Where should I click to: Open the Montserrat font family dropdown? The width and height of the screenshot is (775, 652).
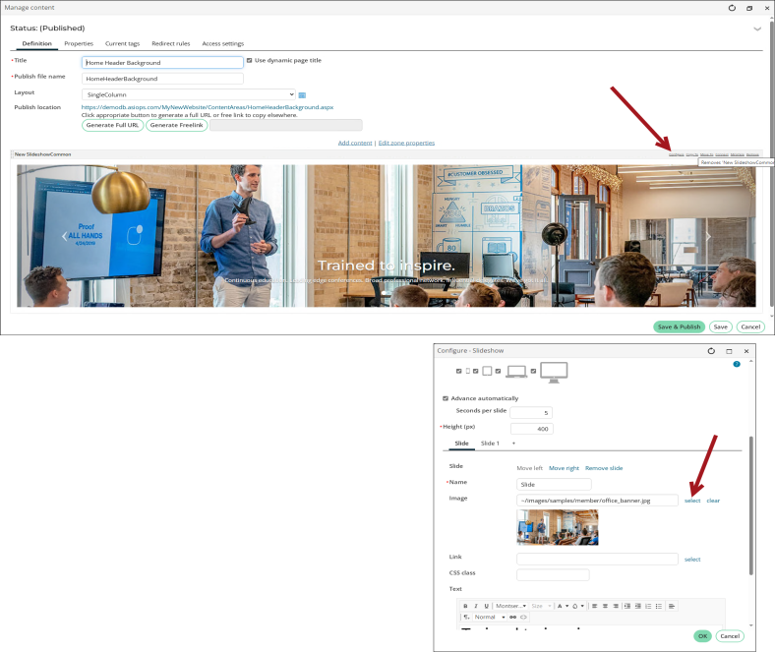(x=510, y=606)
